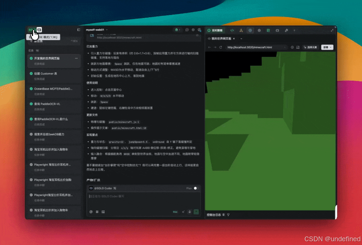Image resolution: width=362 pixels, height=245 pixels.
Task: Open task 查询PaddleOCR-VL是什么
Action: tap(54, 121)
